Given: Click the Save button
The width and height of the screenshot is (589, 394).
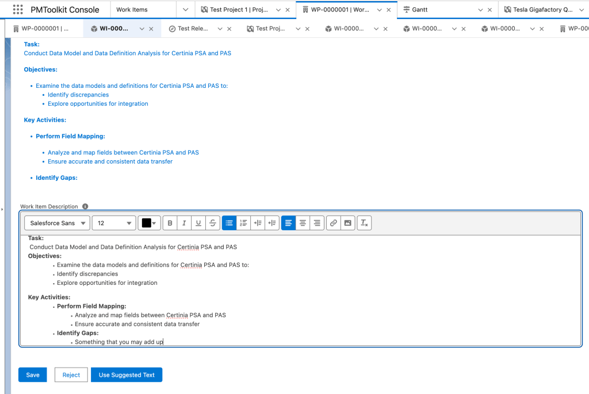Looking at the screenshot, I should [33, 375].
